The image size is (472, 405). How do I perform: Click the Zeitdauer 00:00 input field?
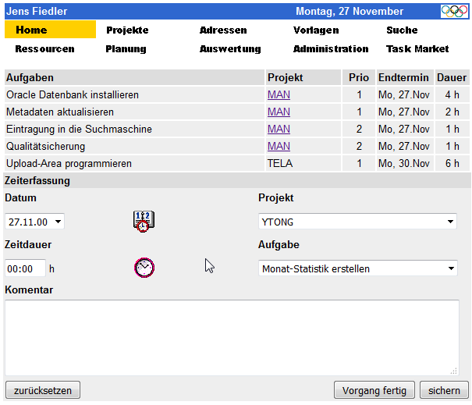click(25, 268)
